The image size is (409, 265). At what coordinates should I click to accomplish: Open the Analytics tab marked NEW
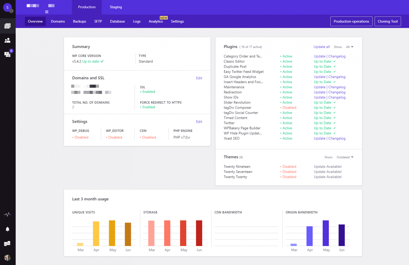click(x=156, y=21)
